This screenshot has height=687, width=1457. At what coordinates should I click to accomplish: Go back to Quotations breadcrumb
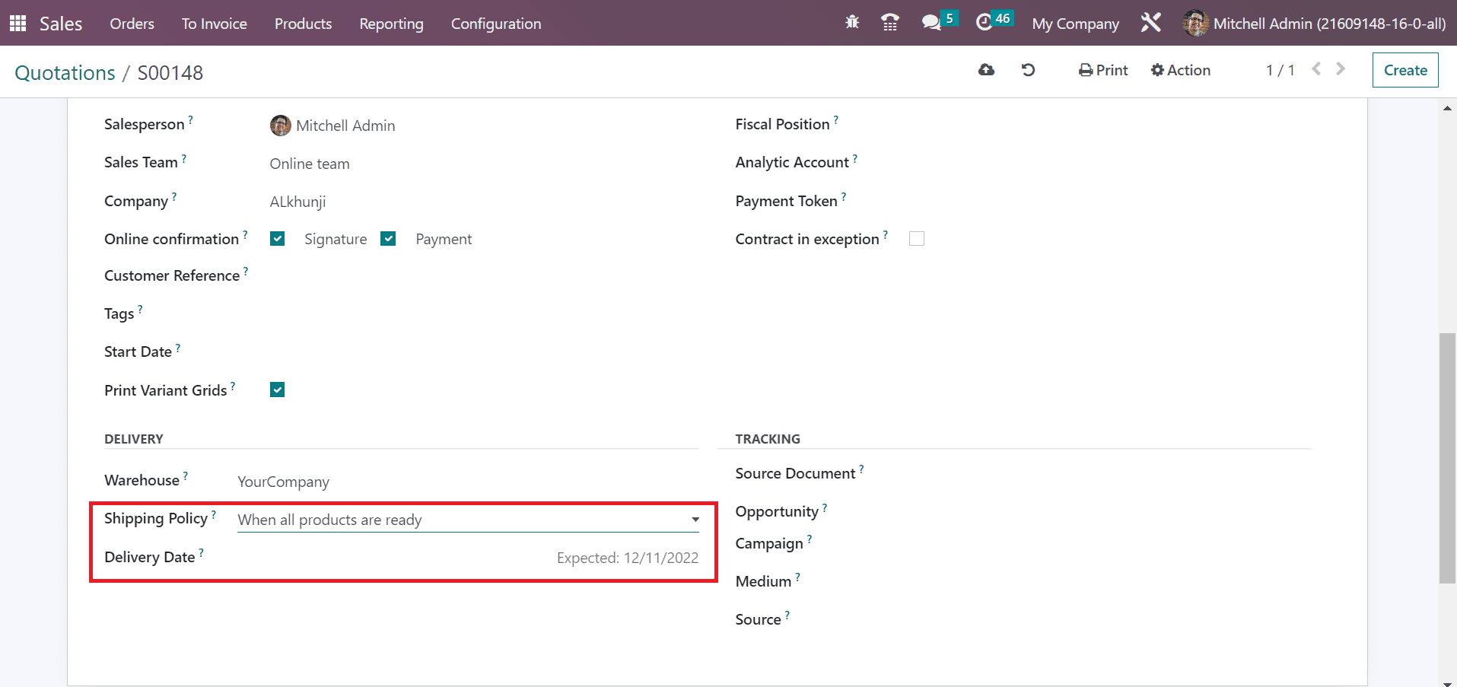click(x=65, y=73)
